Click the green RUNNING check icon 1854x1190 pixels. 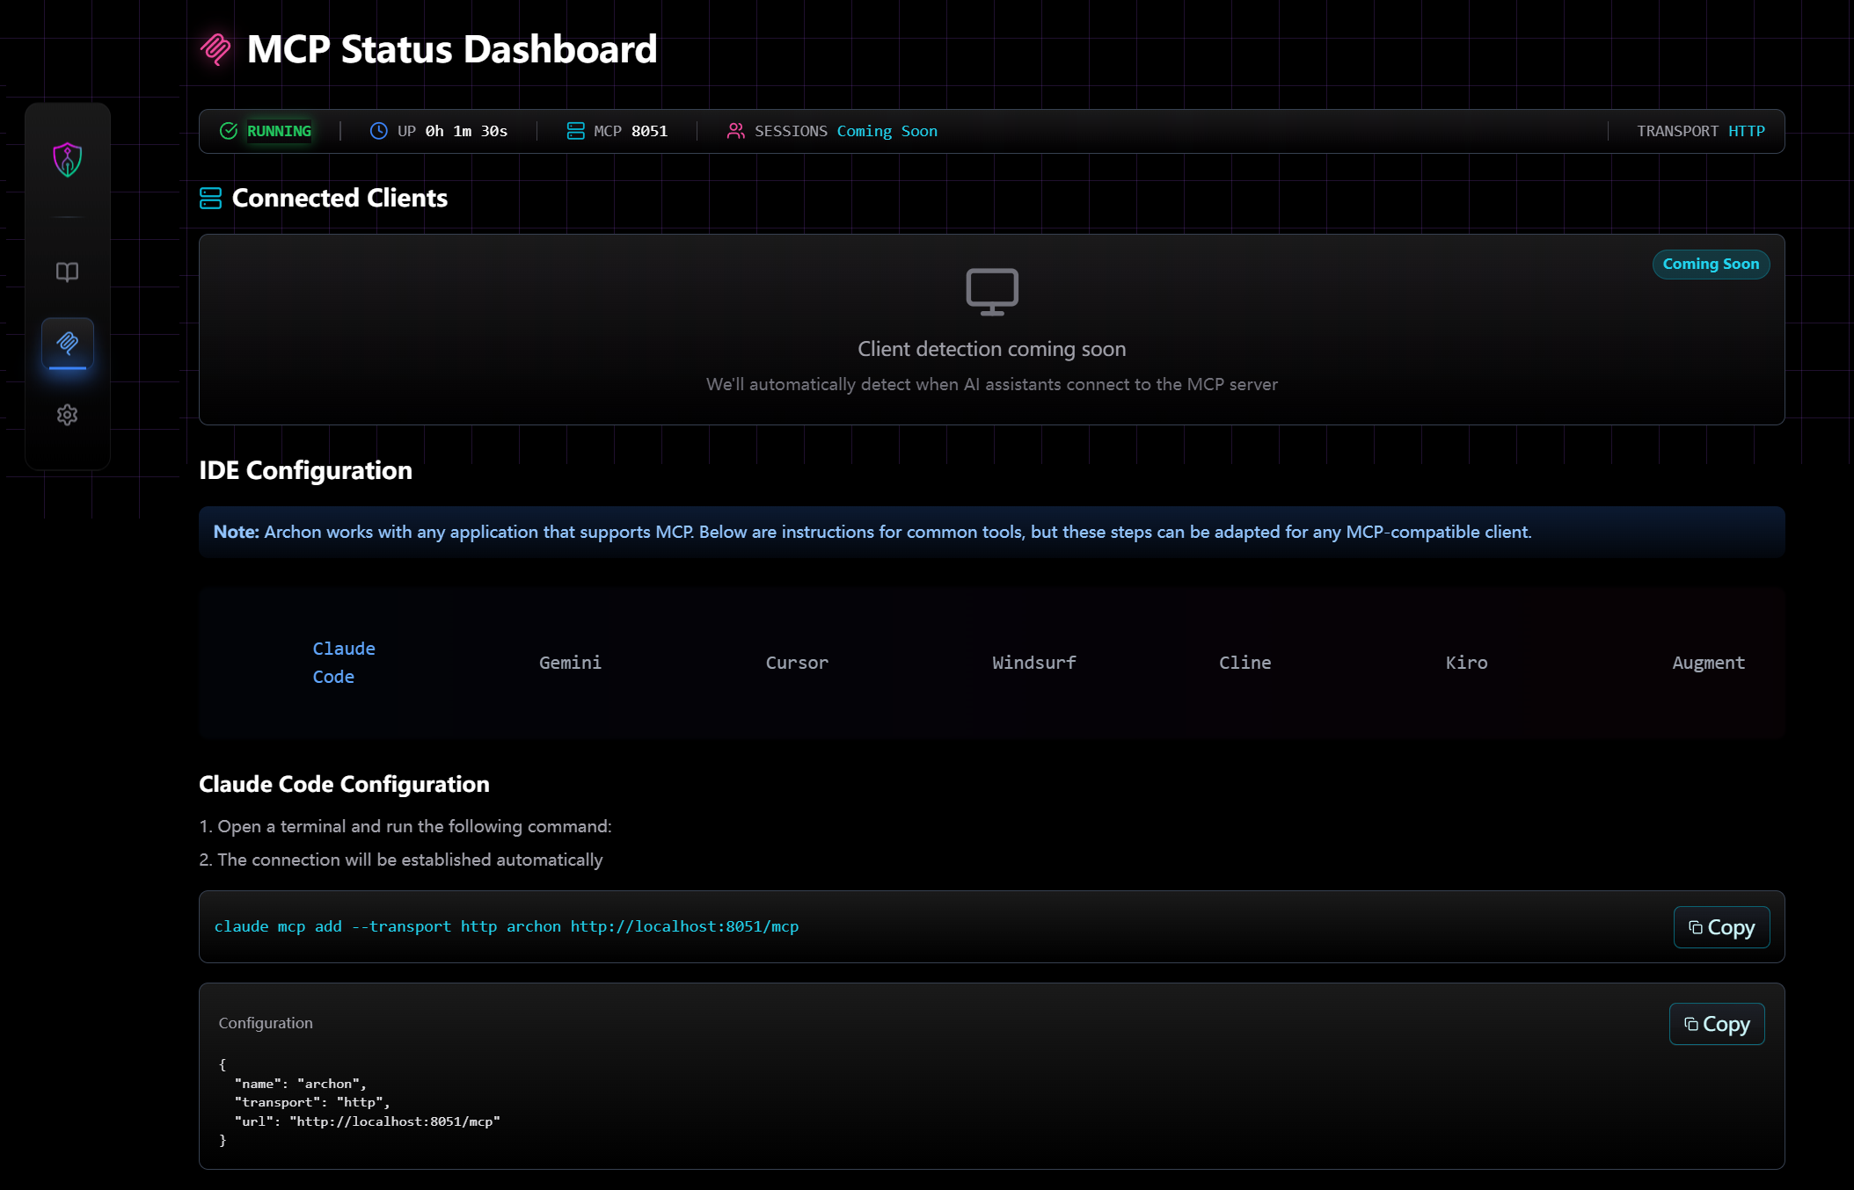(x=229, y=131)
